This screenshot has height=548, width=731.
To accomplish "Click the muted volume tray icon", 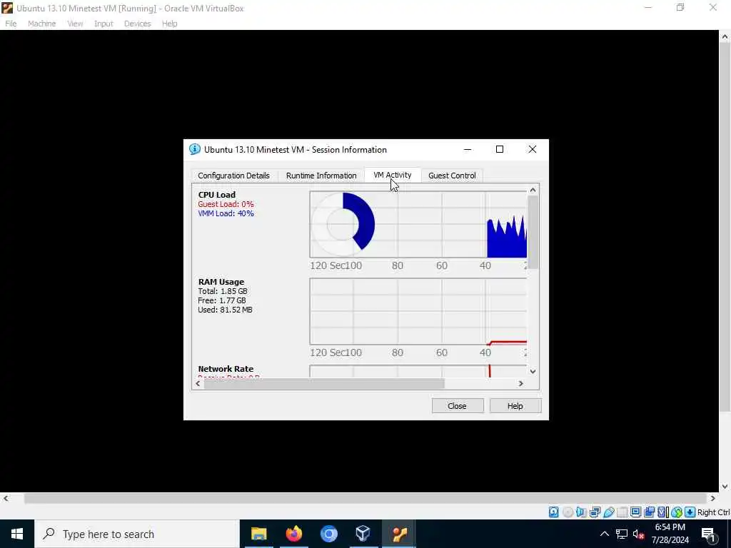I will click(x=638, y=534).
